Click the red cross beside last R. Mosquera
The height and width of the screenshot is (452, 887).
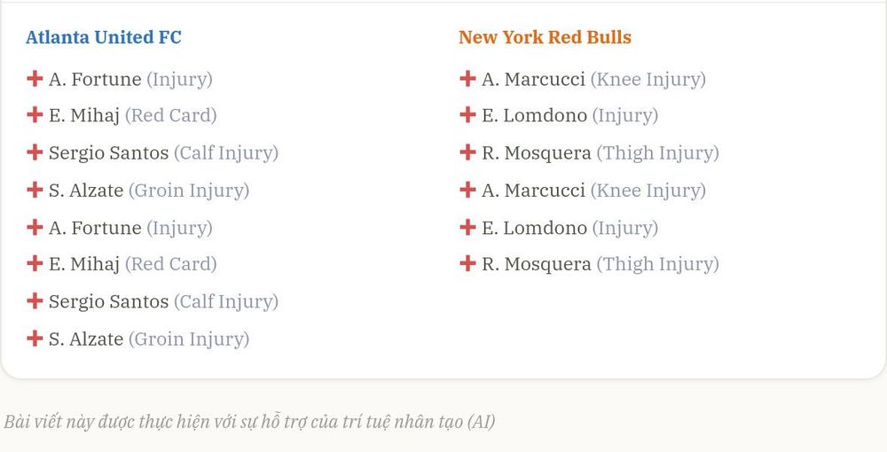(467, 263)
